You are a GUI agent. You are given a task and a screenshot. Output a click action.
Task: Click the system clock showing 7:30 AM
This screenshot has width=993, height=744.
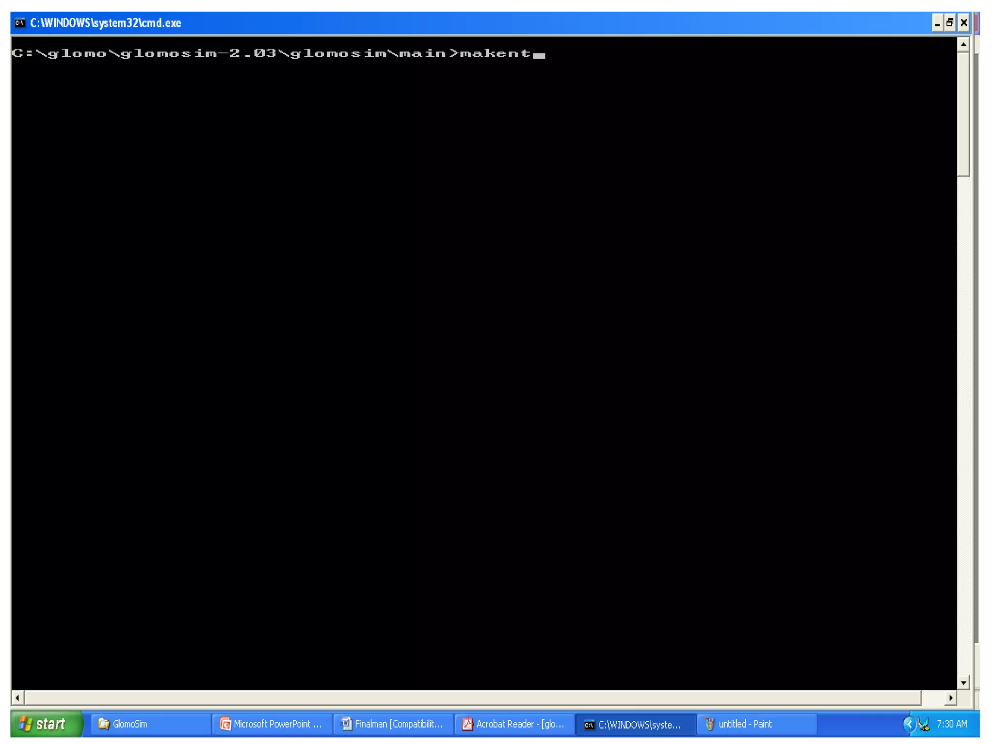tap(952, 724)
